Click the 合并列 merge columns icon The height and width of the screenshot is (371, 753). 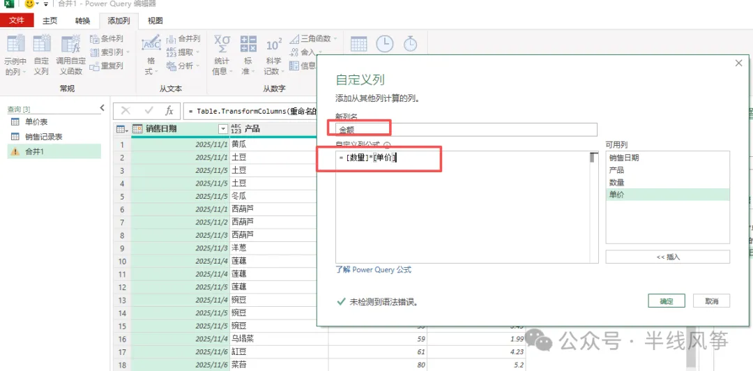172,39
